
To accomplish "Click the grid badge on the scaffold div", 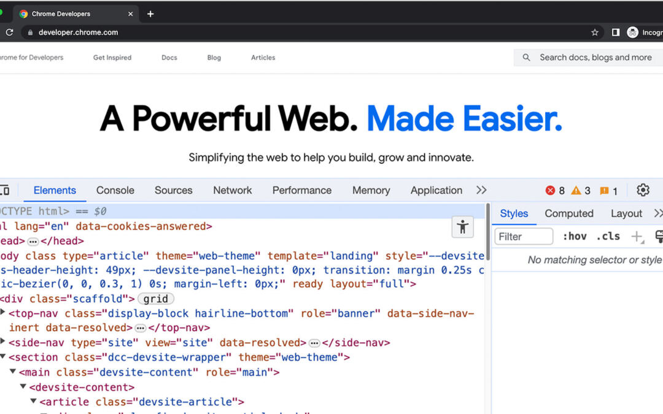I will [x=155, y=299].
